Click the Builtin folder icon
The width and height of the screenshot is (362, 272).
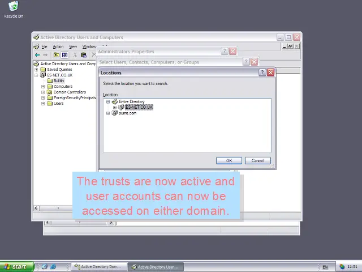[50, 80]
